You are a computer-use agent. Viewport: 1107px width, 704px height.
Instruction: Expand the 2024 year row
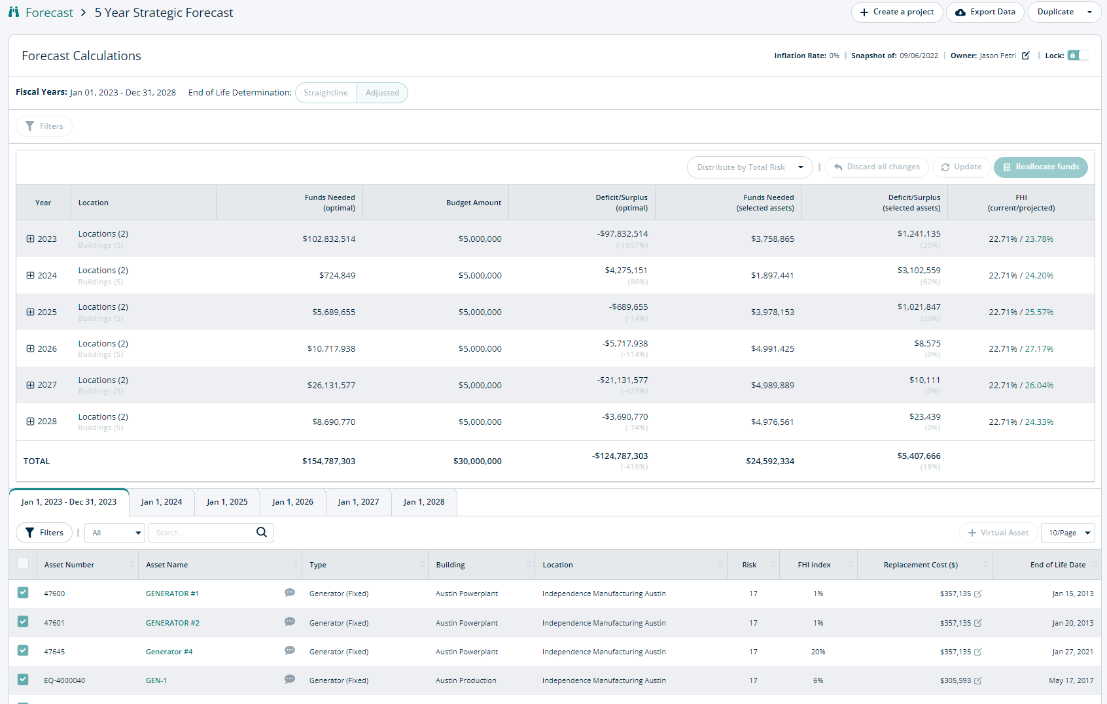tap(31, 275)
